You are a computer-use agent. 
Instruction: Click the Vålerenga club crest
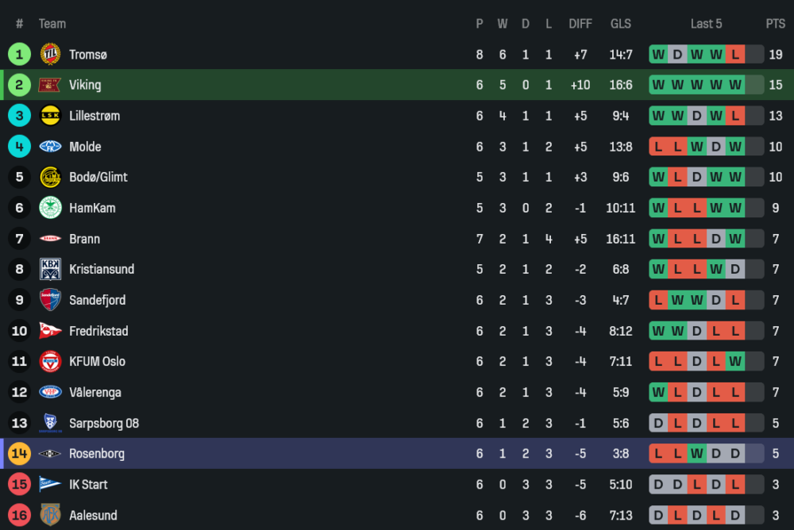[50, 392]
